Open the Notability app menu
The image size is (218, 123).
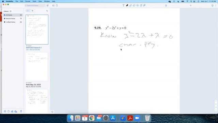[10, 1]
